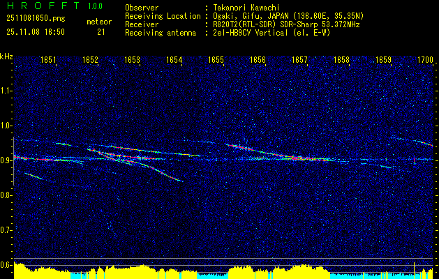Click the 1657 time axis marker
The height and width of the screenshot is (279, 439).
point(299,59)
